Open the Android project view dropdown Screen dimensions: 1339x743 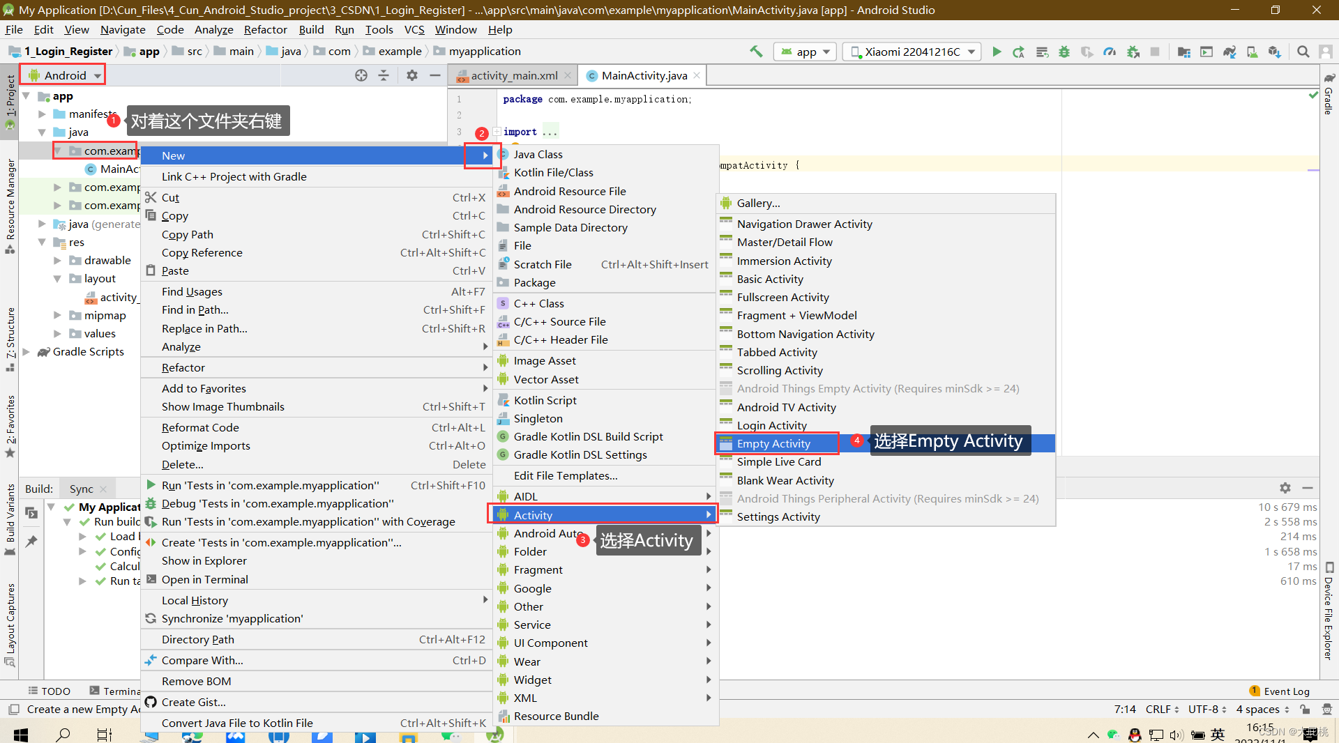(x=64, y=75)
